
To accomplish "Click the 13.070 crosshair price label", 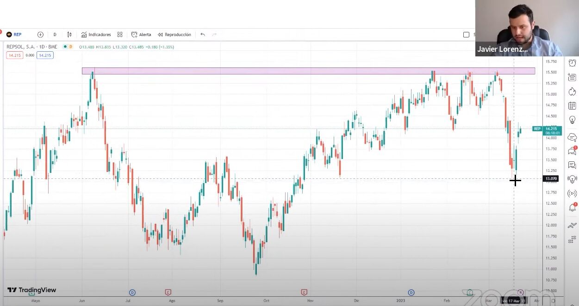I will 551,178.
